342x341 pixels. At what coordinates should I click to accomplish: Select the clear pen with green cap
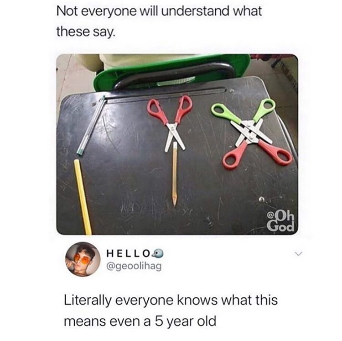point(91,126)
